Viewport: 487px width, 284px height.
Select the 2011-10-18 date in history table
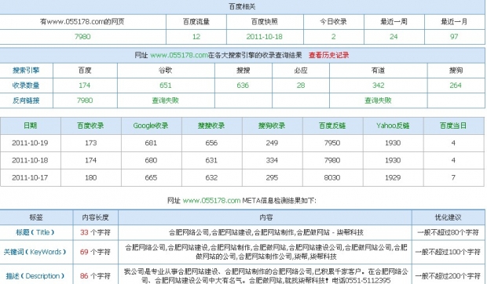coord(30,160)
